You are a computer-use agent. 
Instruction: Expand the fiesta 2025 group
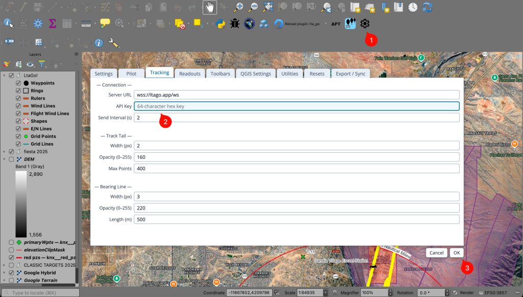(5, 152)
